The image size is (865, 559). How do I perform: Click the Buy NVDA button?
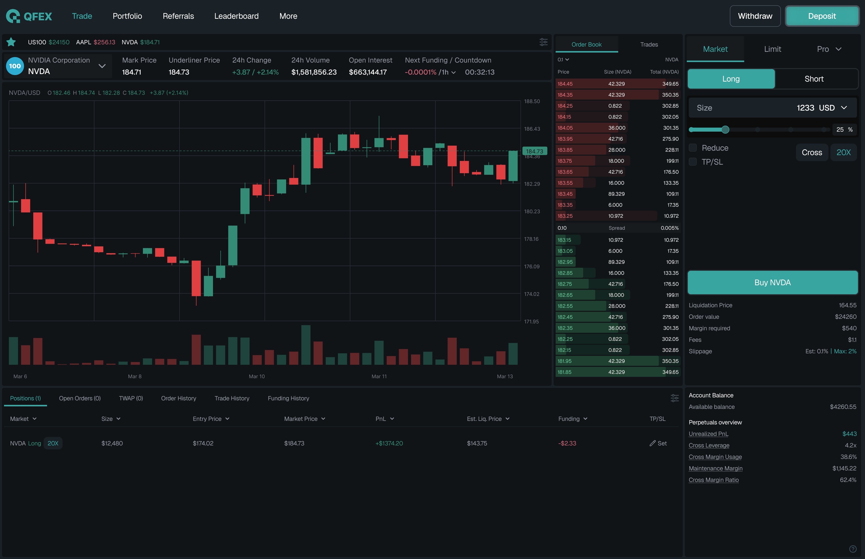pyautogui.click(x=772, y=283)
